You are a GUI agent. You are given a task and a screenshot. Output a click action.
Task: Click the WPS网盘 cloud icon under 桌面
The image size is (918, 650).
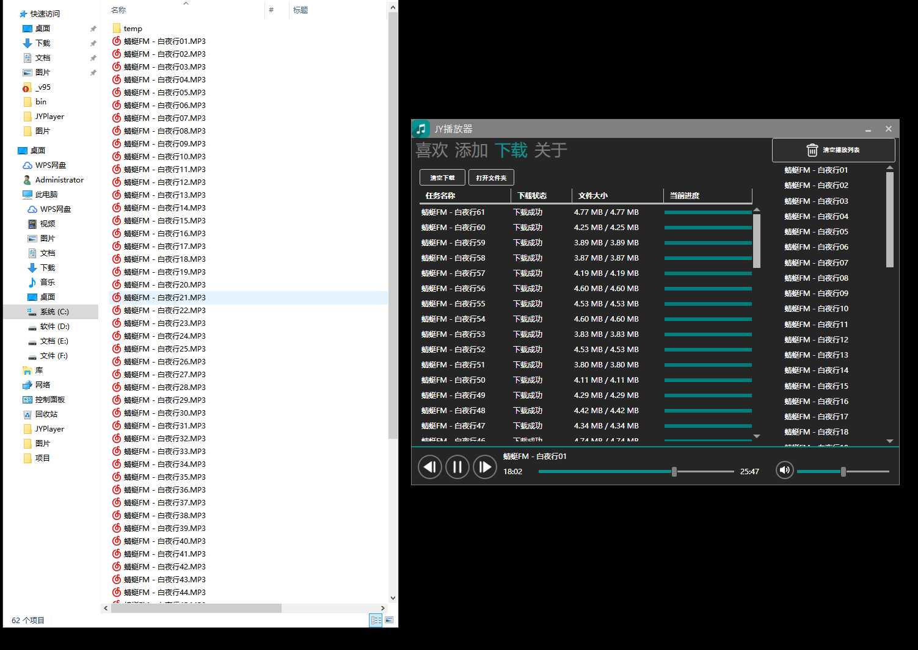[x=27, y=165]
